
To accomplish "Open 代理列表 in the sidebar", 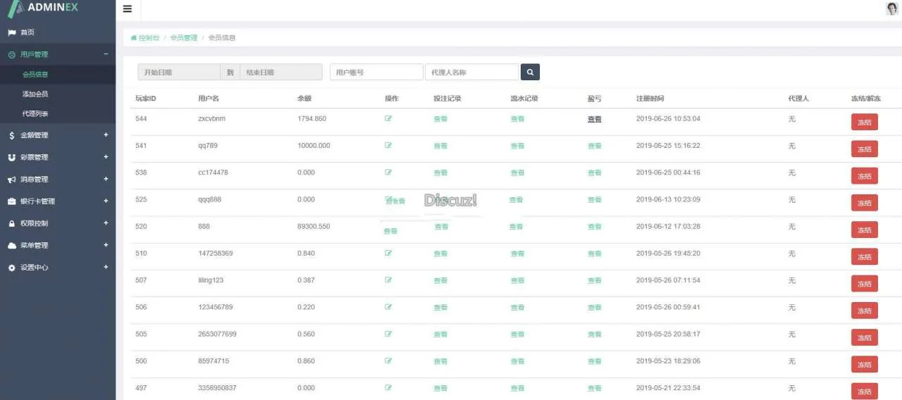I will (35, 114).
